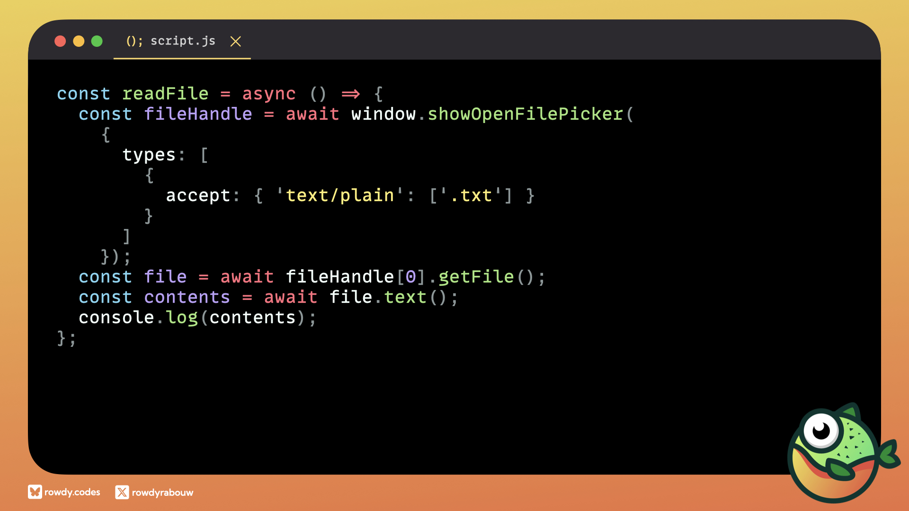Click the butterfly icon beside rowdy.codes
This screenshot has width=909, height=511.
35,492
